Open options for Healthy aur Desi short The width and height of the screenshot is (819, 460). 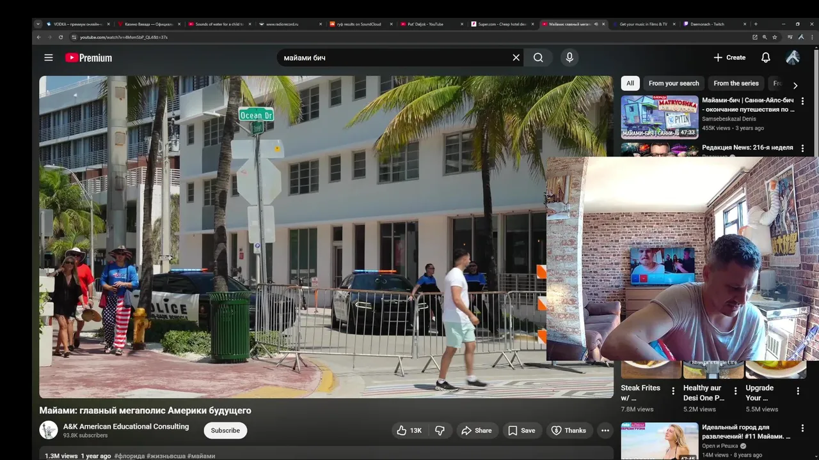(x=735, y=391)
